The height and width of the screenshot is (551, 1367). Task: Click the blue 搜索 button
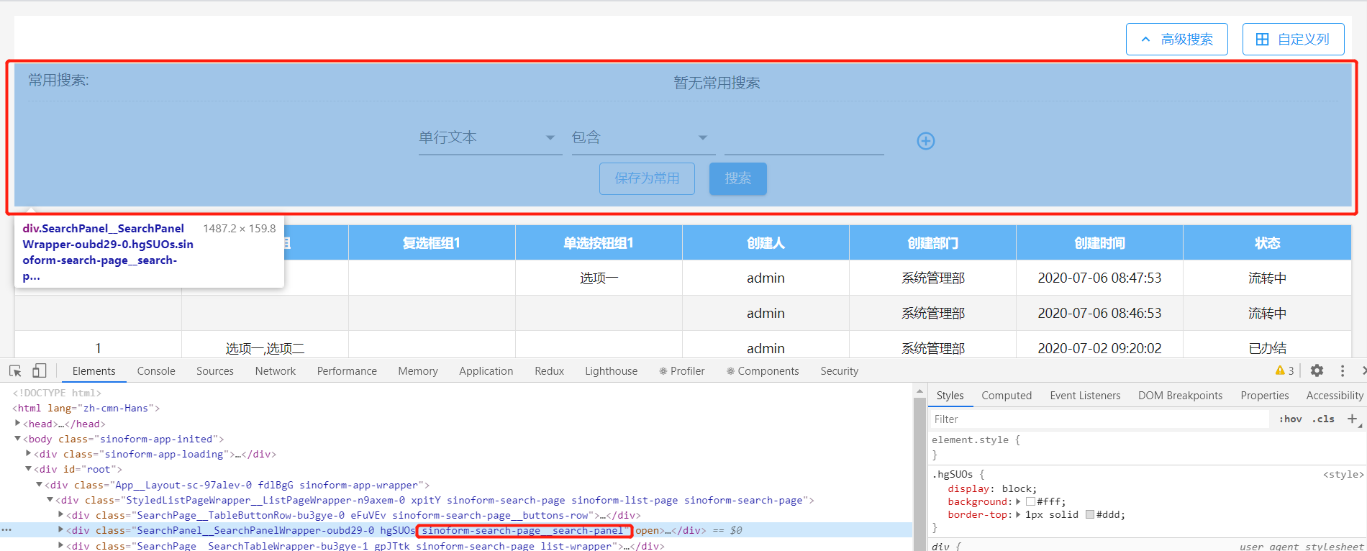(x=737, y=178)
